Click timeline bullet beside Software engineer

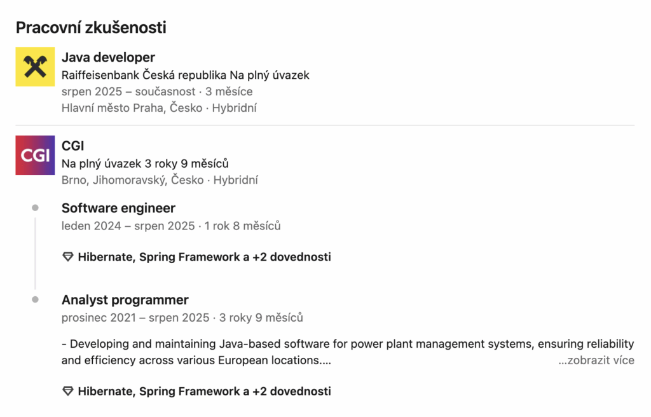pos(35,208)
